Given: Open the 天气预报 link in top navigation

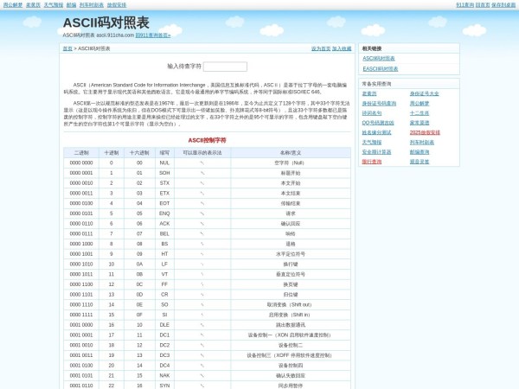Looking at the screenshot, I should click(x=54, y=4).
